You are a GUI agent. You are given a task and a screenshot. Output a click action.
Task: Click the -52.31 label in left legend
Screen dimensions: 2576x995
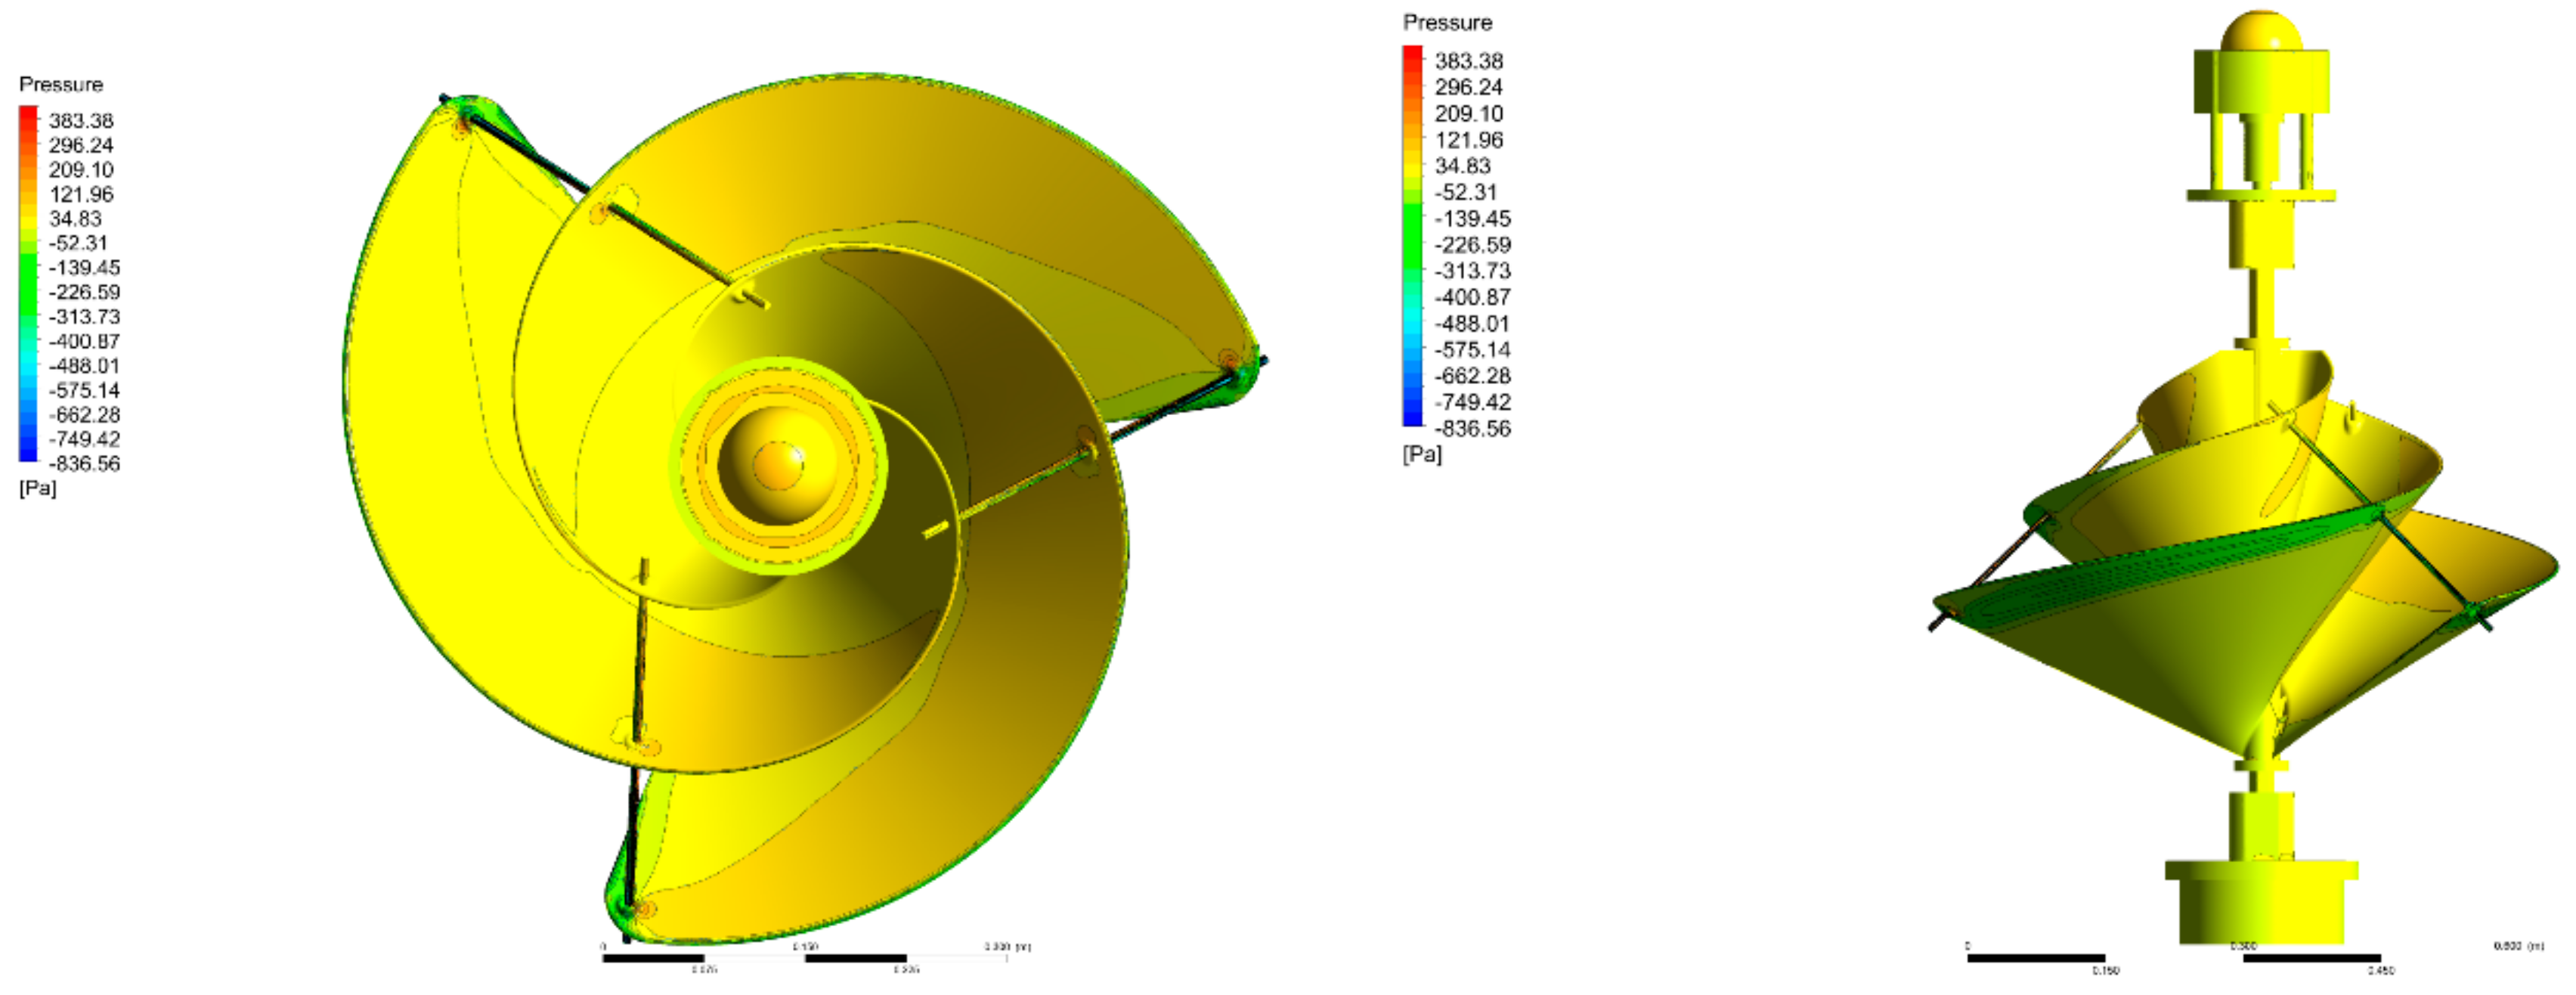tap(78, 243)
